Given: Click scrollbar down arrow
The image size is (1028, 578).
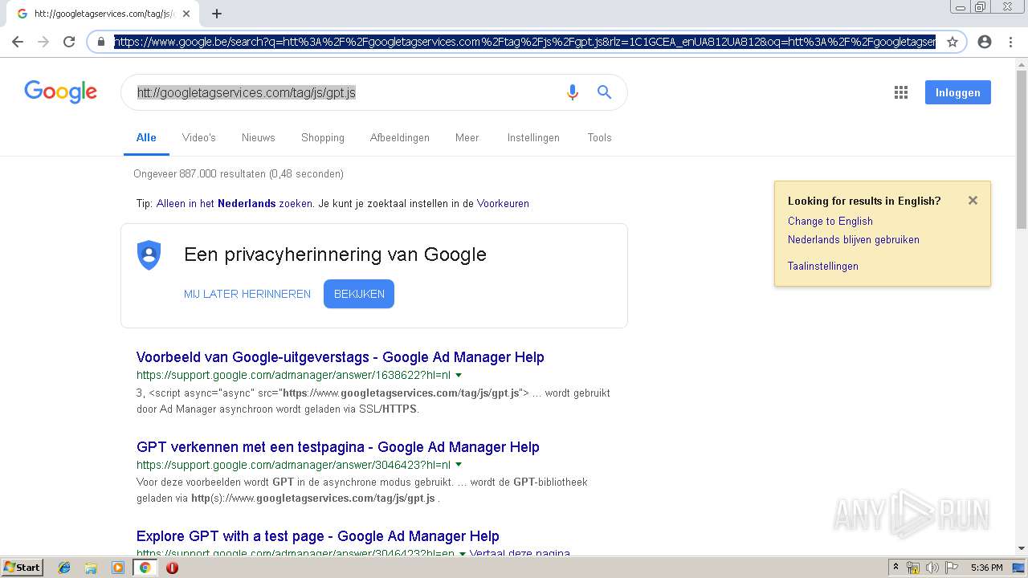Looking at the screenshot, I should [1022, 548].
